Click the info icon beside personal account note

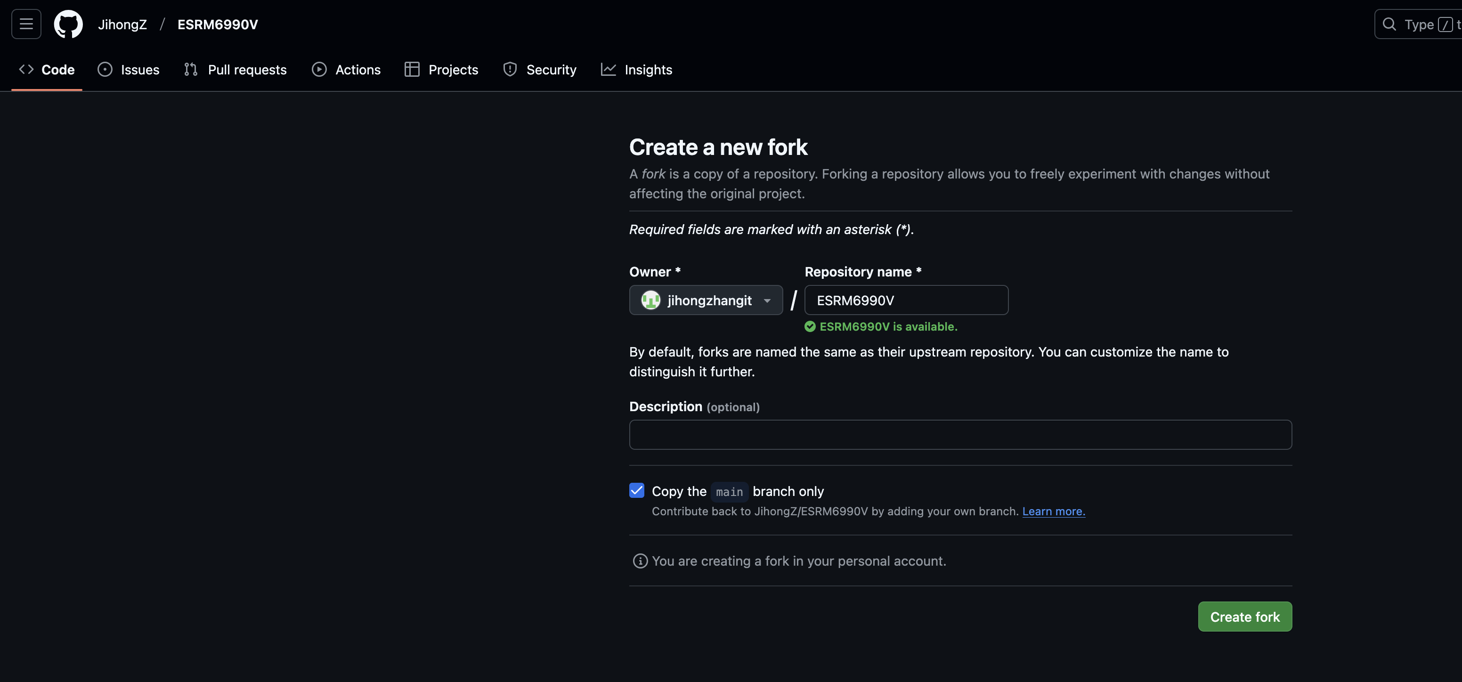point(640,561)
